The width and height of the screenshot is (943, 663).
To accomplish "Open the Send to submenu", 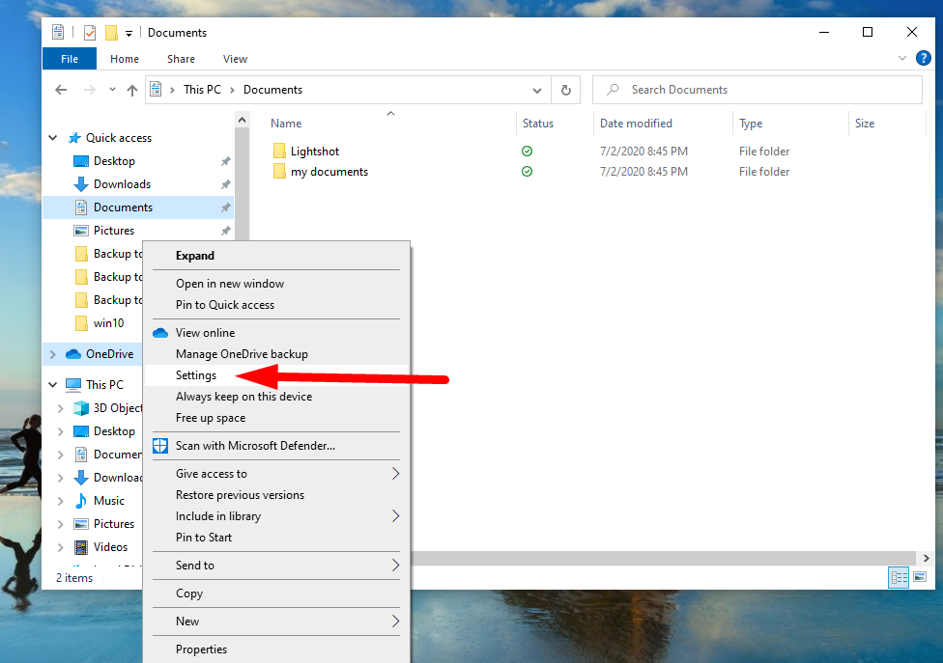I will (195, 566).
